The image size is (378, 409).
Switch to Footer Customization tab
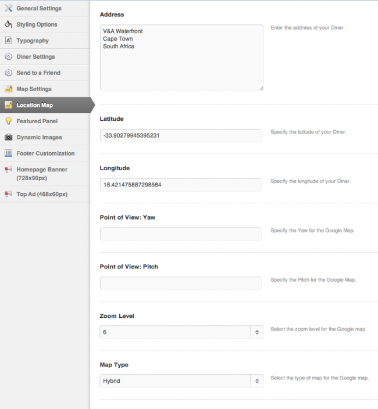[x=45, y=153]
